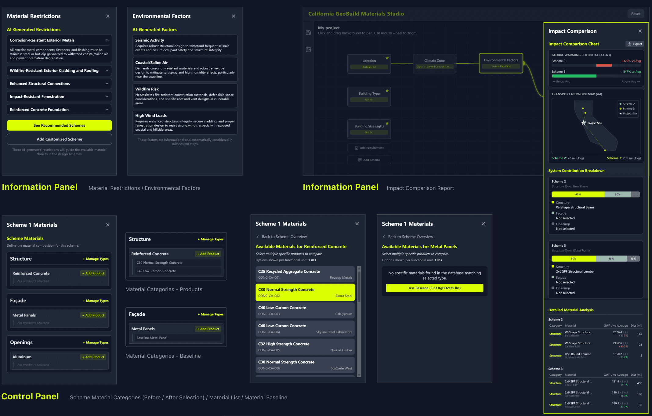Open the Climate Zone node
652x416 pixels.
coord(434,63)
